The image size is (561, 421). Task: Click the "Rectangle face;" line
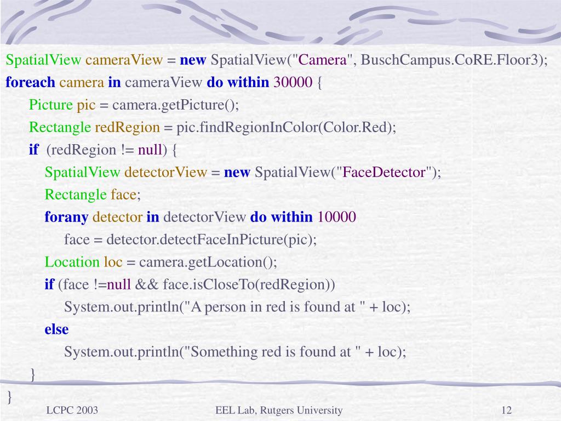tap(93, 195)
